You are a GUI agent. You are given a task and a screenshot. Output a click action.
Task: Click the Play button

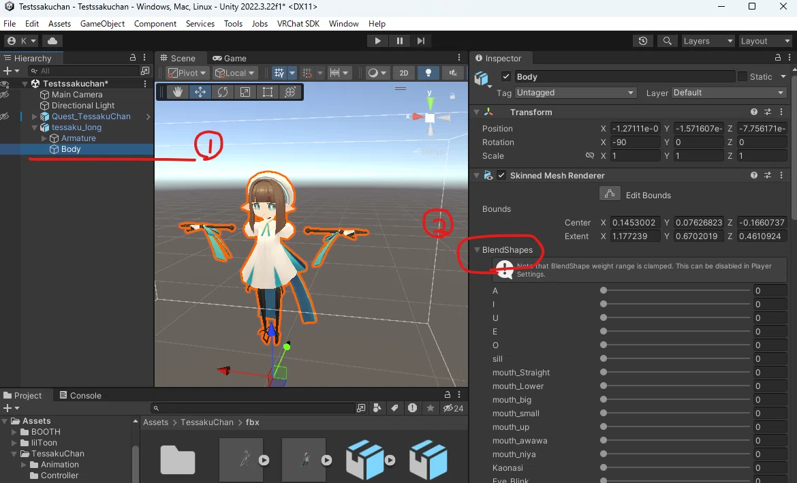tap(377, 41)
